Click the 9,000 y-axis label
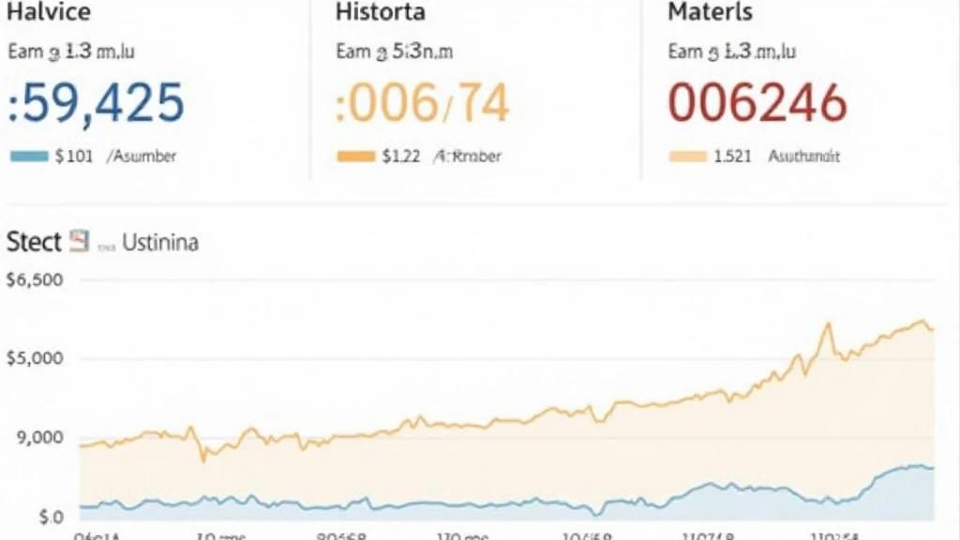The width and height of the screenshot is (960, 540). pos(37,437)
